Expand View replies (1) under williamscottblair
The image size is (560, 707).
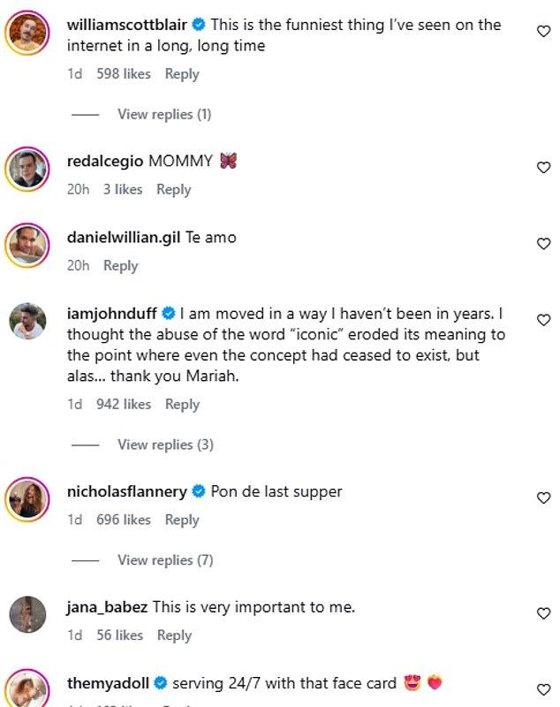pyautogui.click(x=164, y=115)
